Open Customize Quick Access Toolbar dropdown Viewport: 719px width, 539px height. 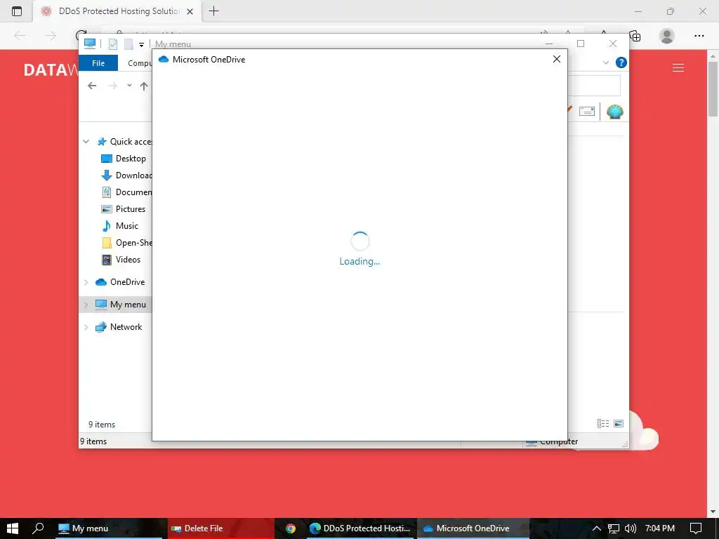point(141,44)
